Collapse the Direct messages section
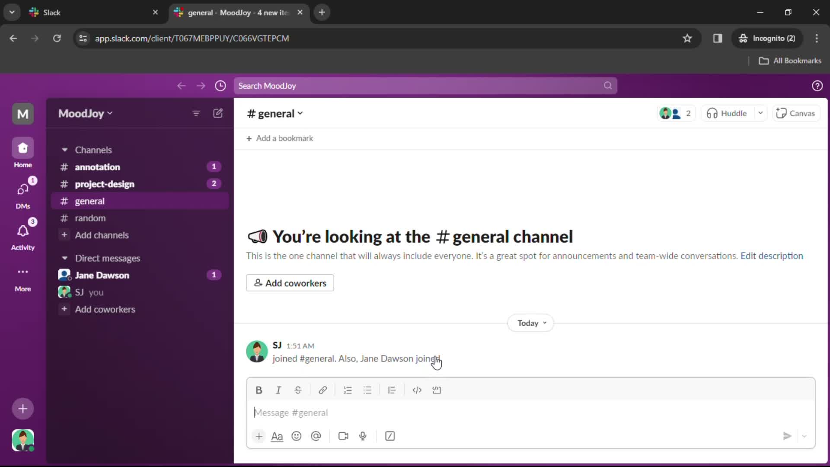 [64, 258]
